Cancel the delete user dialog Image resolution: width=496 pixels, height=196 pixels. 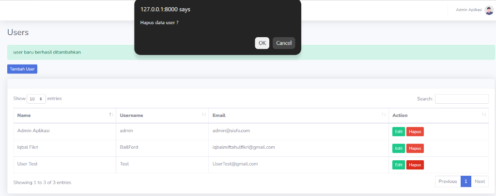pos(284,43)
